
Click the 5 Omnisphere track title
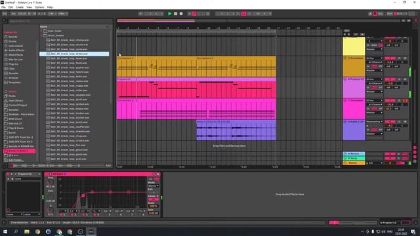click(x=356, y=58)
